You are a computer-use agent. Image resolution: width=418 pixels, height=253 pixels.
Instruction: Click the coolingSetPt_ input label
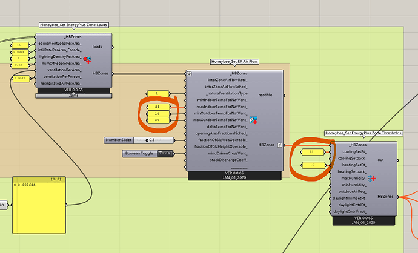354,152
